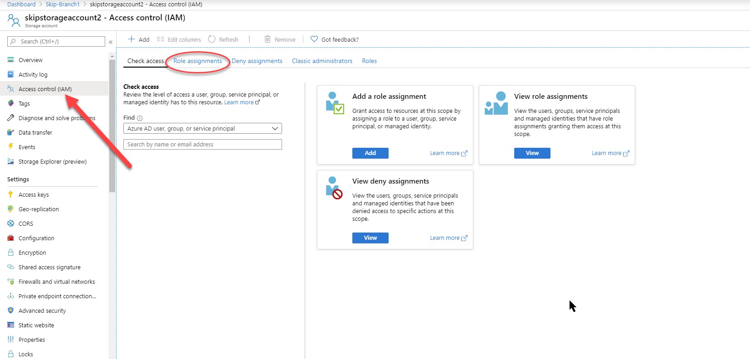
Task: Click the Find info tooltip icon
Action: coord(140,118)
